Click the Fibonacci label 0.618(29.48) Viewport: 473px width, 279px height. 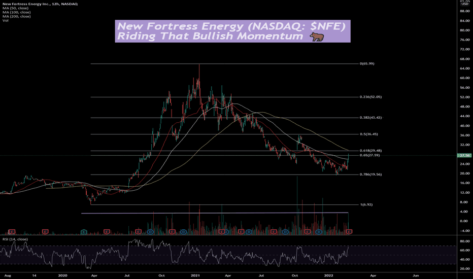370,151
